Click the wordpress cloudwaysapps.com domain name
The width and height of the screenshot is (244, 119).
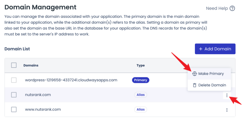pos(71,80)
